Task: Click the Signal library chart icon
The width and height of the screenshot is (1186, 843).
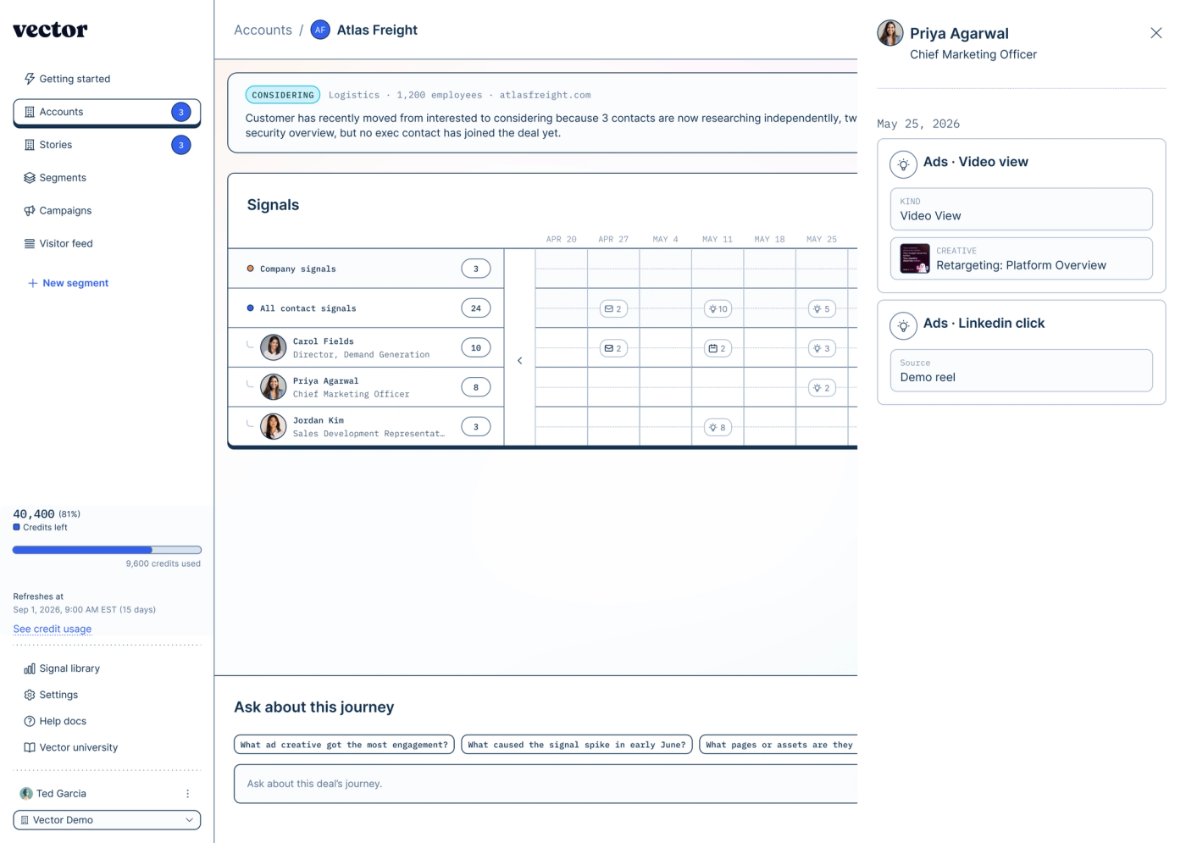Action: tap(30, 668)
